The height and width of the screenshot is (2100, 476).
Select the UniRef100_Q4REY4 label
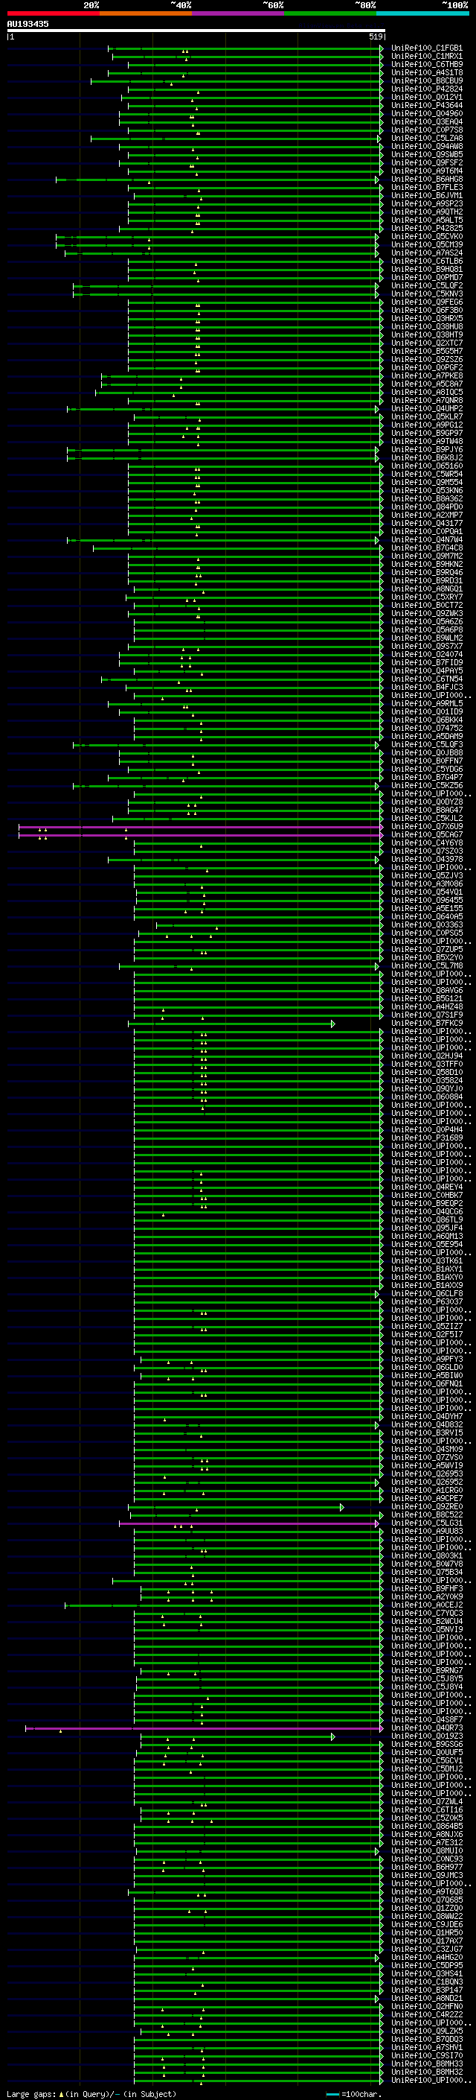(x=427, y=1187)
